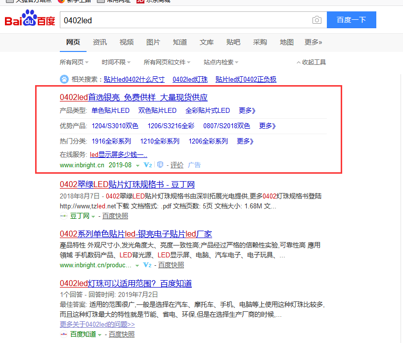Open result 0402led首选银亮 免费供样

(134, 98)
